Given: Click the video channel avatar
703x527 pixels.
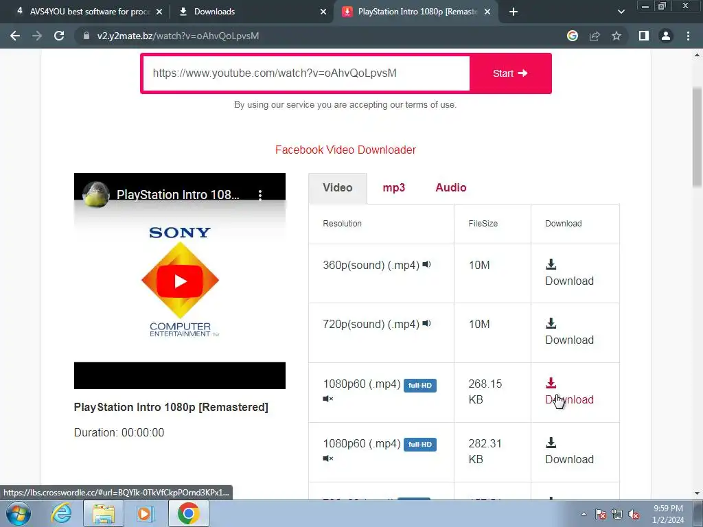Looking at the screenshot, I should [x=96, y=194].
